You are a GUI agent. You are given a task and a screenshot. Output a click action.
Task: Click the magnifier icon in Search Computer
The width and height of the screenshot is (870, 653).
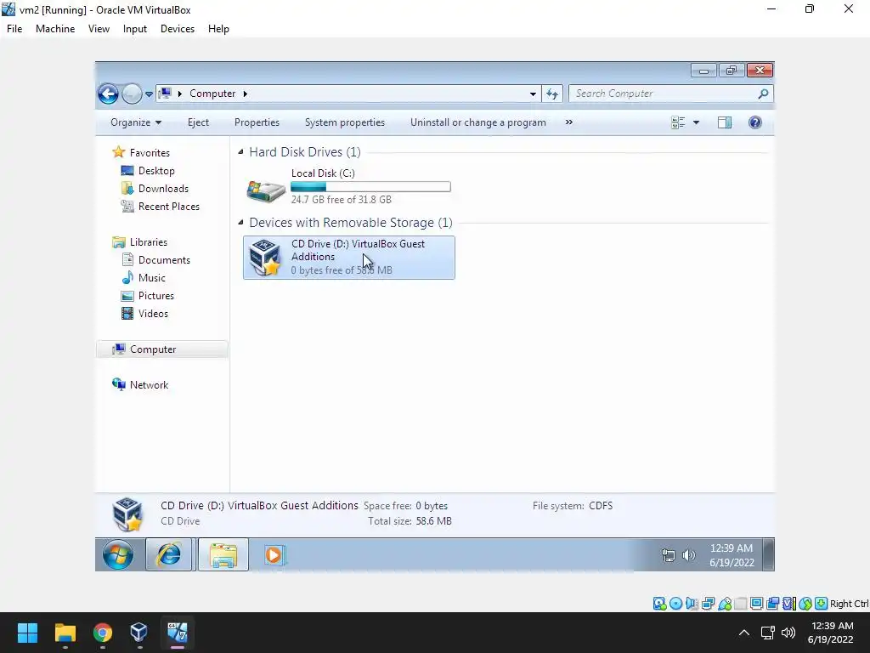[x=763, y=94]
